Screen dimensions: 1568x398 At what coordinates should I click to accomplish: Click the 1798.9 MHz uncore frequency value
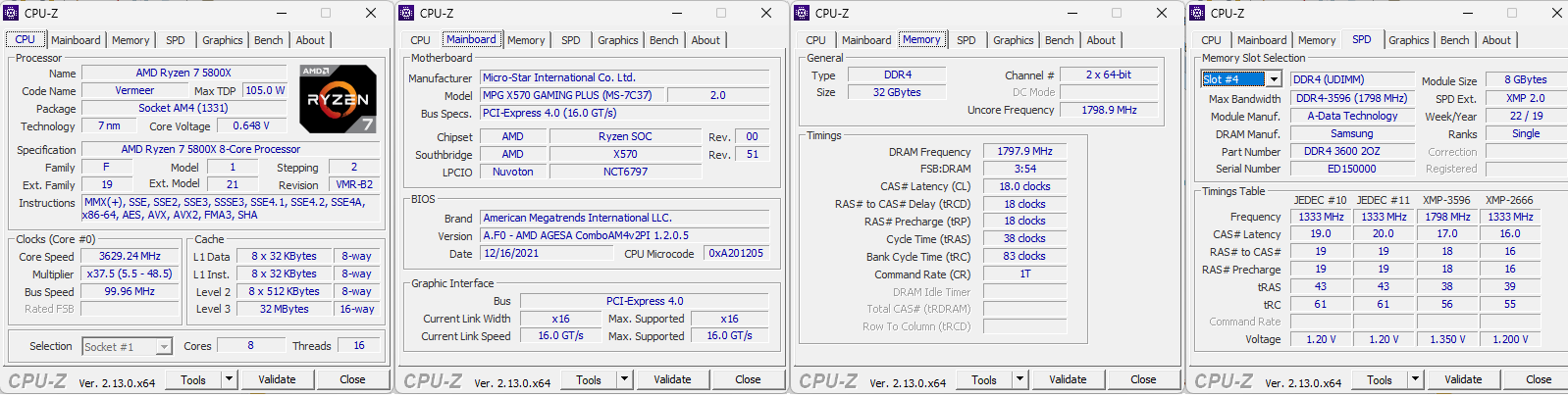coord(1109,110)
